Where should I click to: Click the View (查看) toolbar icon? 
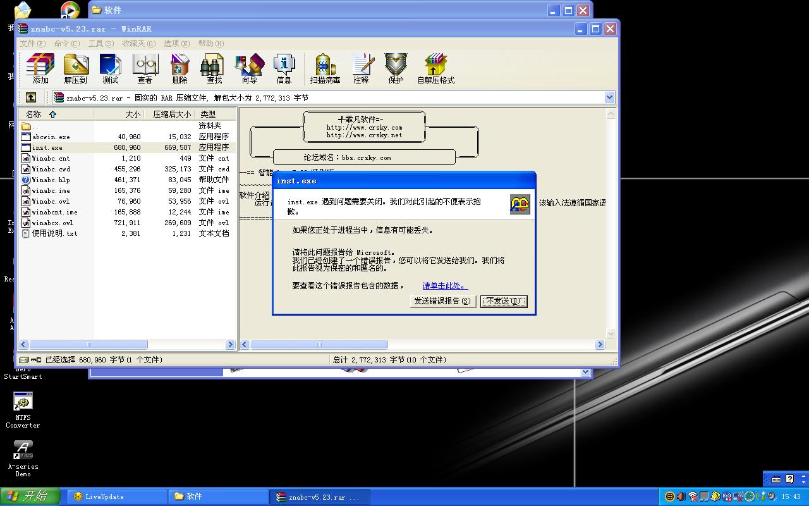145,68
